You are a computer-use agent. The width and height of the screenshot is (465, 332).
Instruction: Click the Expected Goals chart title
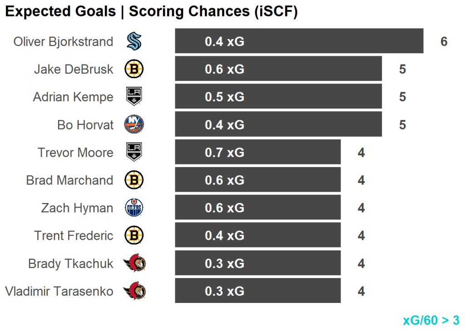151,12
